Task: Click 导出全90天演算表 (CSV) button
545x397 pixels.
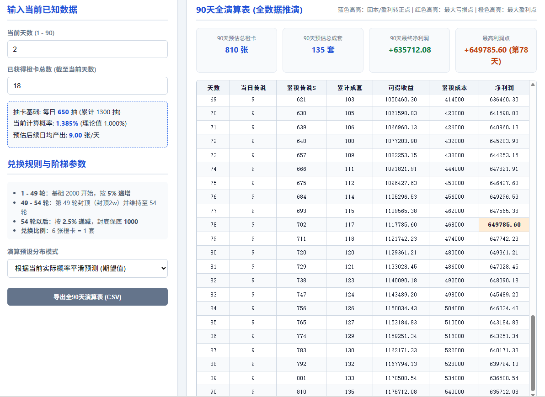Action: [x=87, y=296]
